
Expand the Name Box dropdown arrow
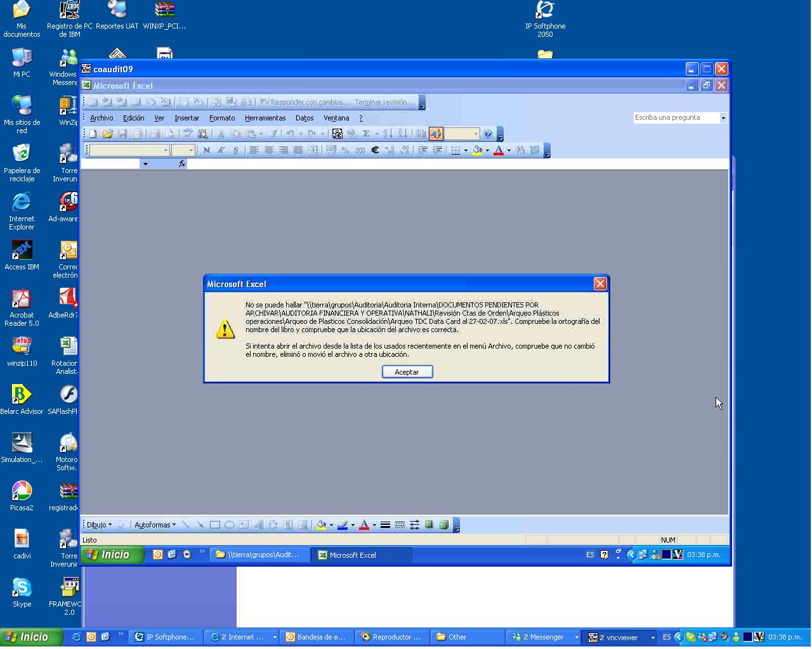coord(145,164)
